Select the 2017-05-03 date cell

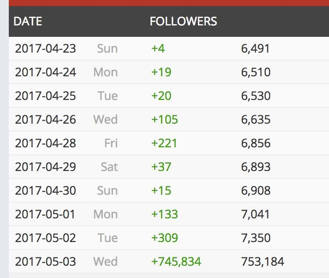coord(45,261)
